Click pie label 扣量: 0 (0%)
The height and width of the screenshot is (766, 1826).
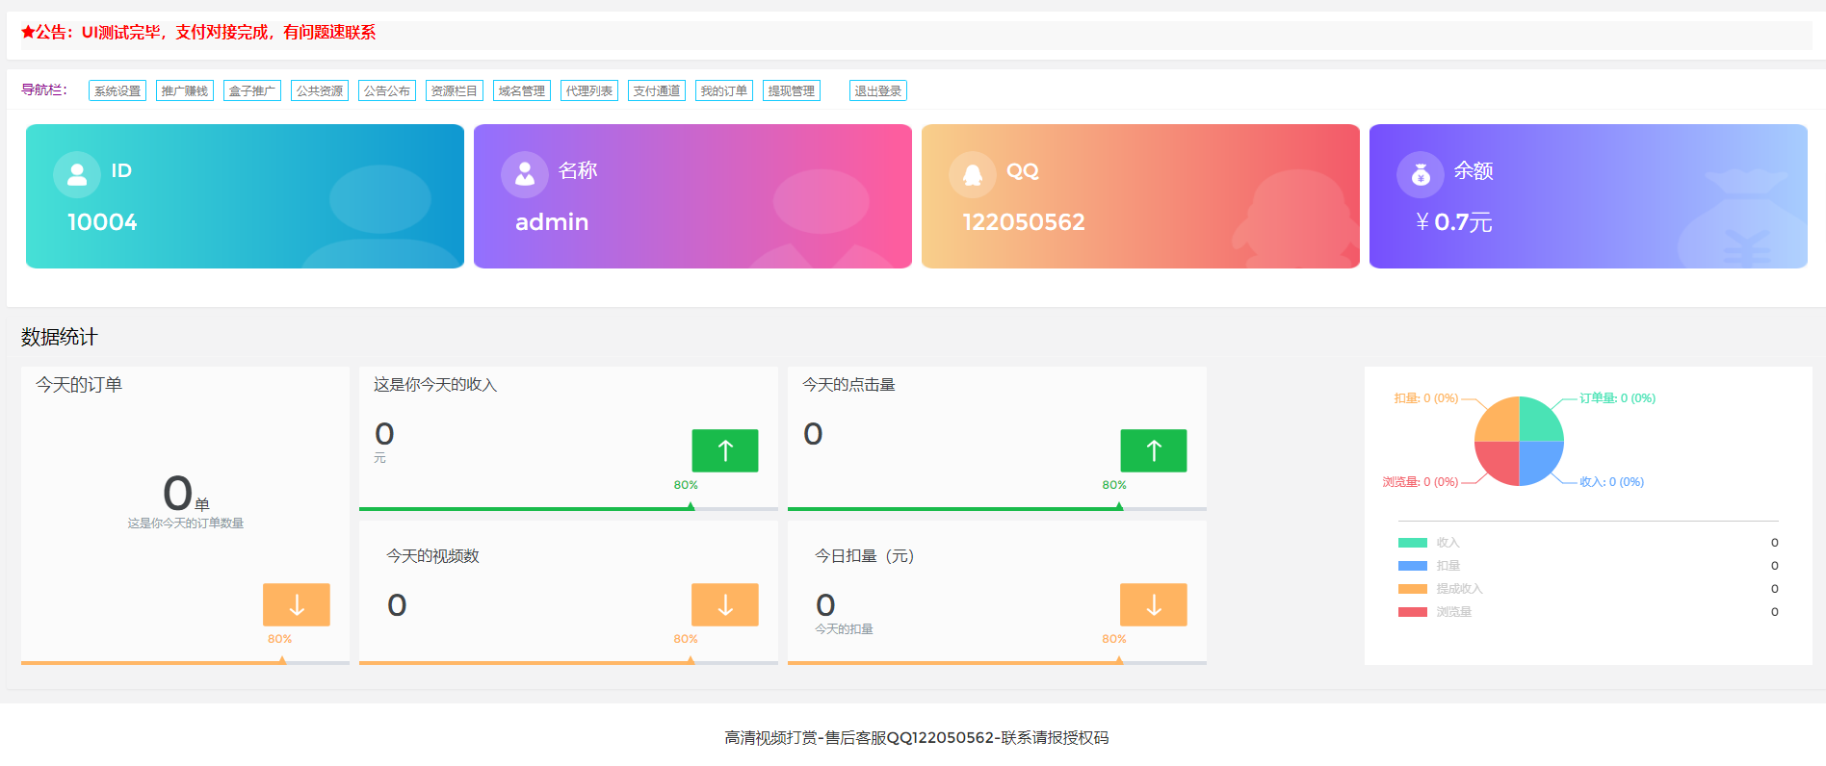coord(1425,398)
